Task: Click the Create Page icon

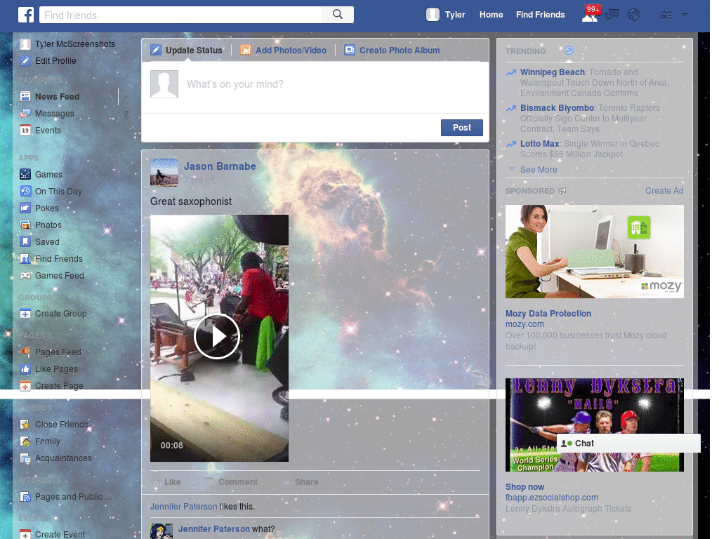Action: tap(25, 386)
